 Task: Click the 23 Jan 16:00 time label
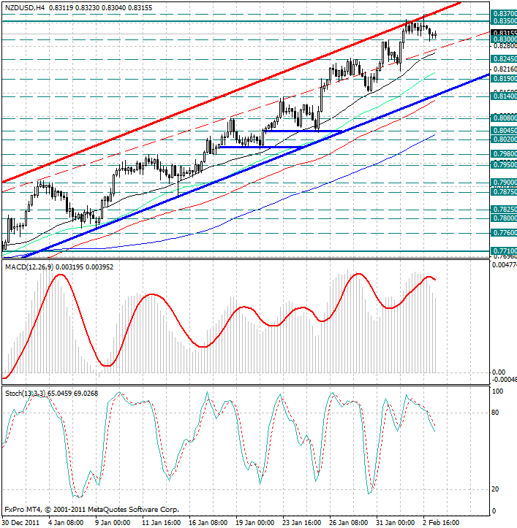tap(301, 523)
